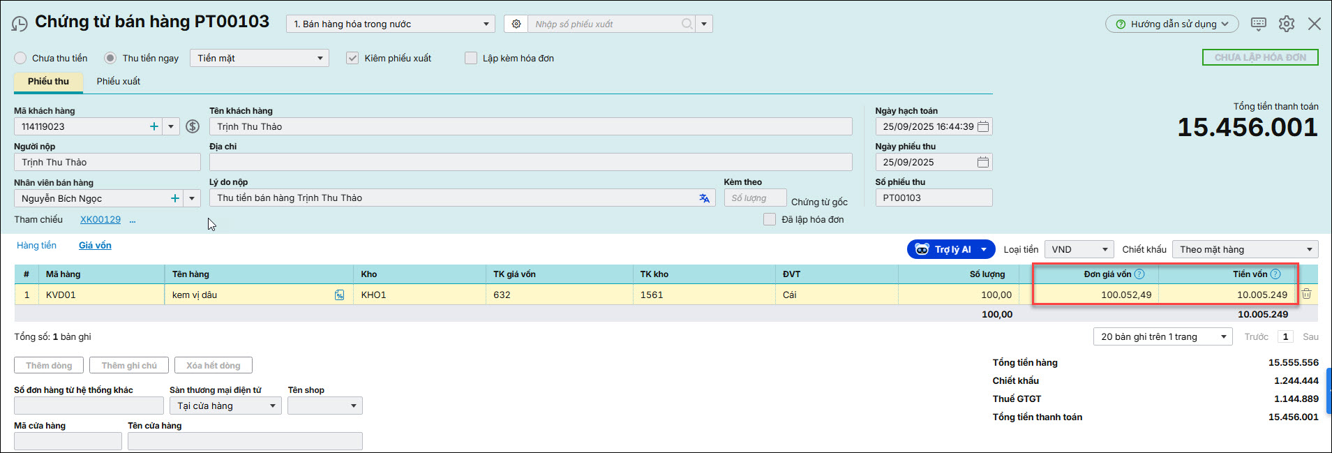The image size is (1332, 453).
Task: Click the gear icon beside search box
Action: point(516,24)
